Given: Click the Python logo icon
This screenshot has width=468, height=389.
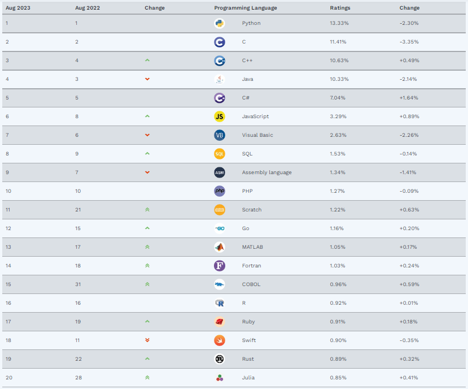Looking at the screenshot, I should 220,23.
